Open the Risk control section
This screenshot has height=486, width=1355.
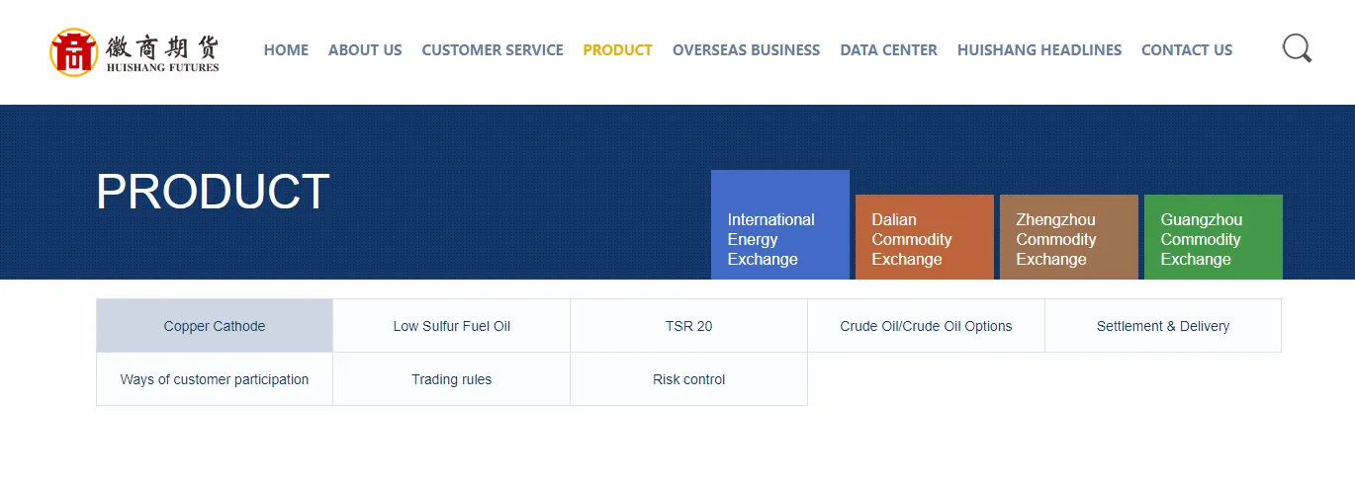coord(689,379)
